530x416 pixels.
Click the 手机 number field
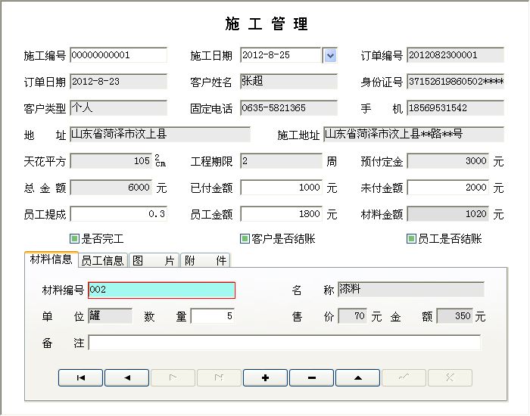[455, 107]
